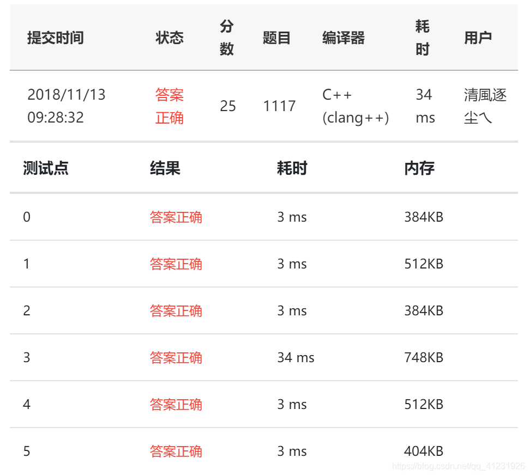
Task: Click 答案正确 result for test point 0
Action: pos(176,217)
